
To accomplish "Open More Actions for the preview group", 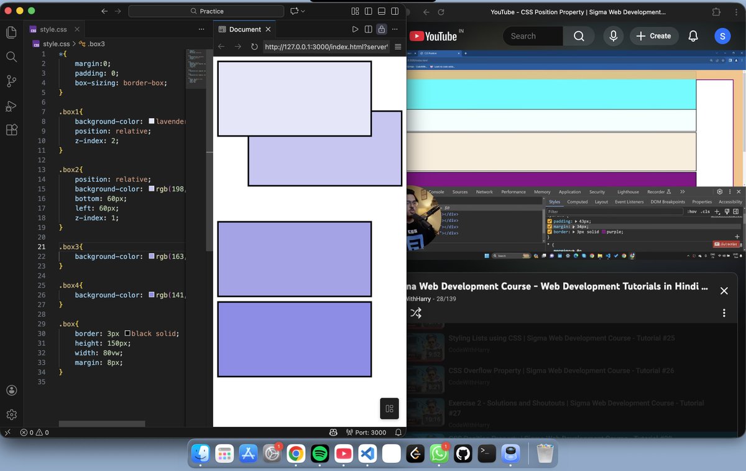I will 395,29.
